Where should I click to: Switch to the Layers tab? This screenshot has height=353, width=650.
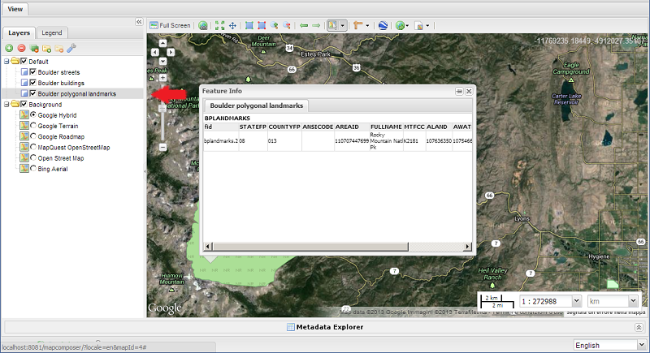pos(19,32)
